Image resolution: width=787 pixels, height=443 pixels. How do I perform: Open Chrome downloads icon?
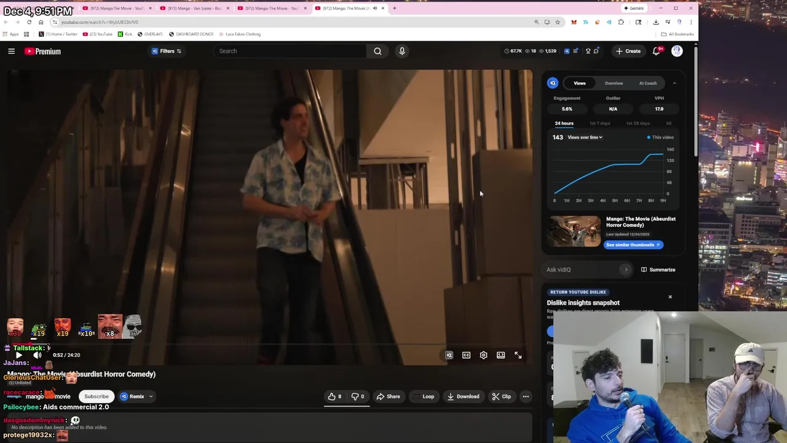tap(655, 22)
